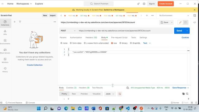Open the Text body format dropdown
The image size is (199, 112).
coord(147,43)
